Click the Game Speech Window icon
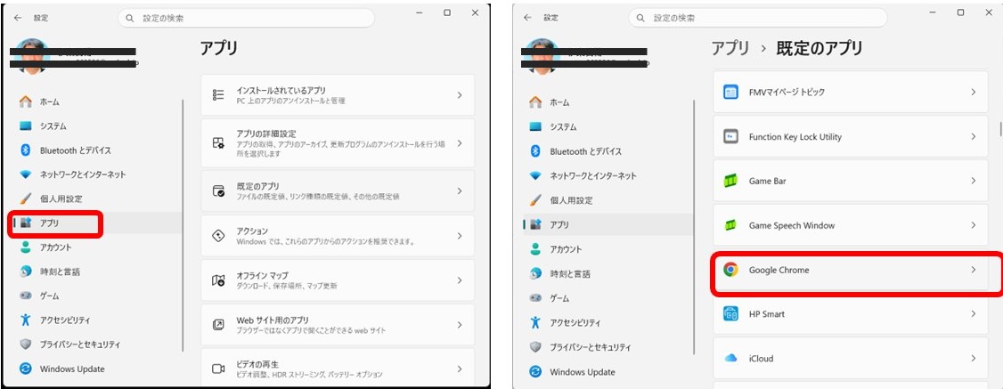 [730, 225]
